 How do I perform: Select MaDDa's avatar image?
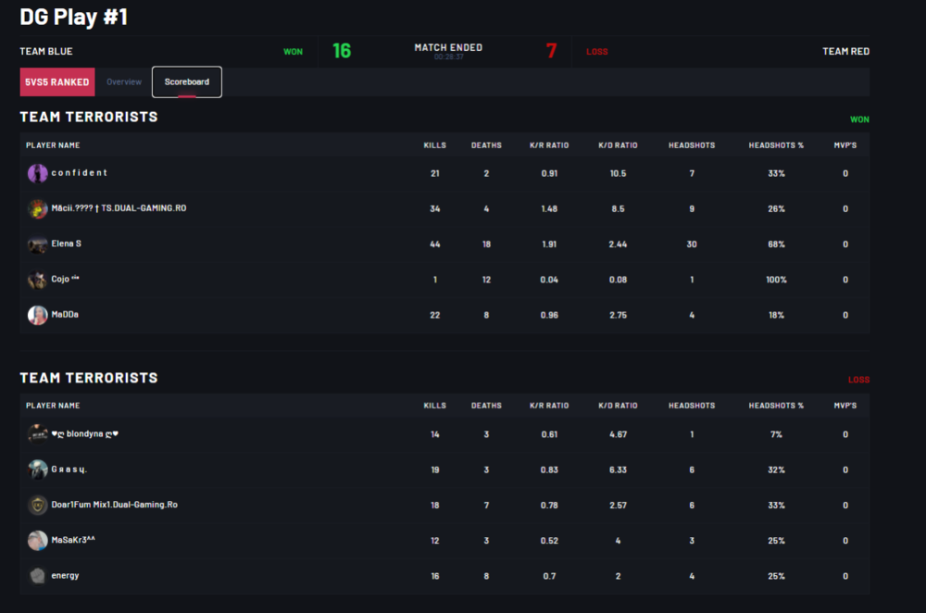(x=37, y=315)
